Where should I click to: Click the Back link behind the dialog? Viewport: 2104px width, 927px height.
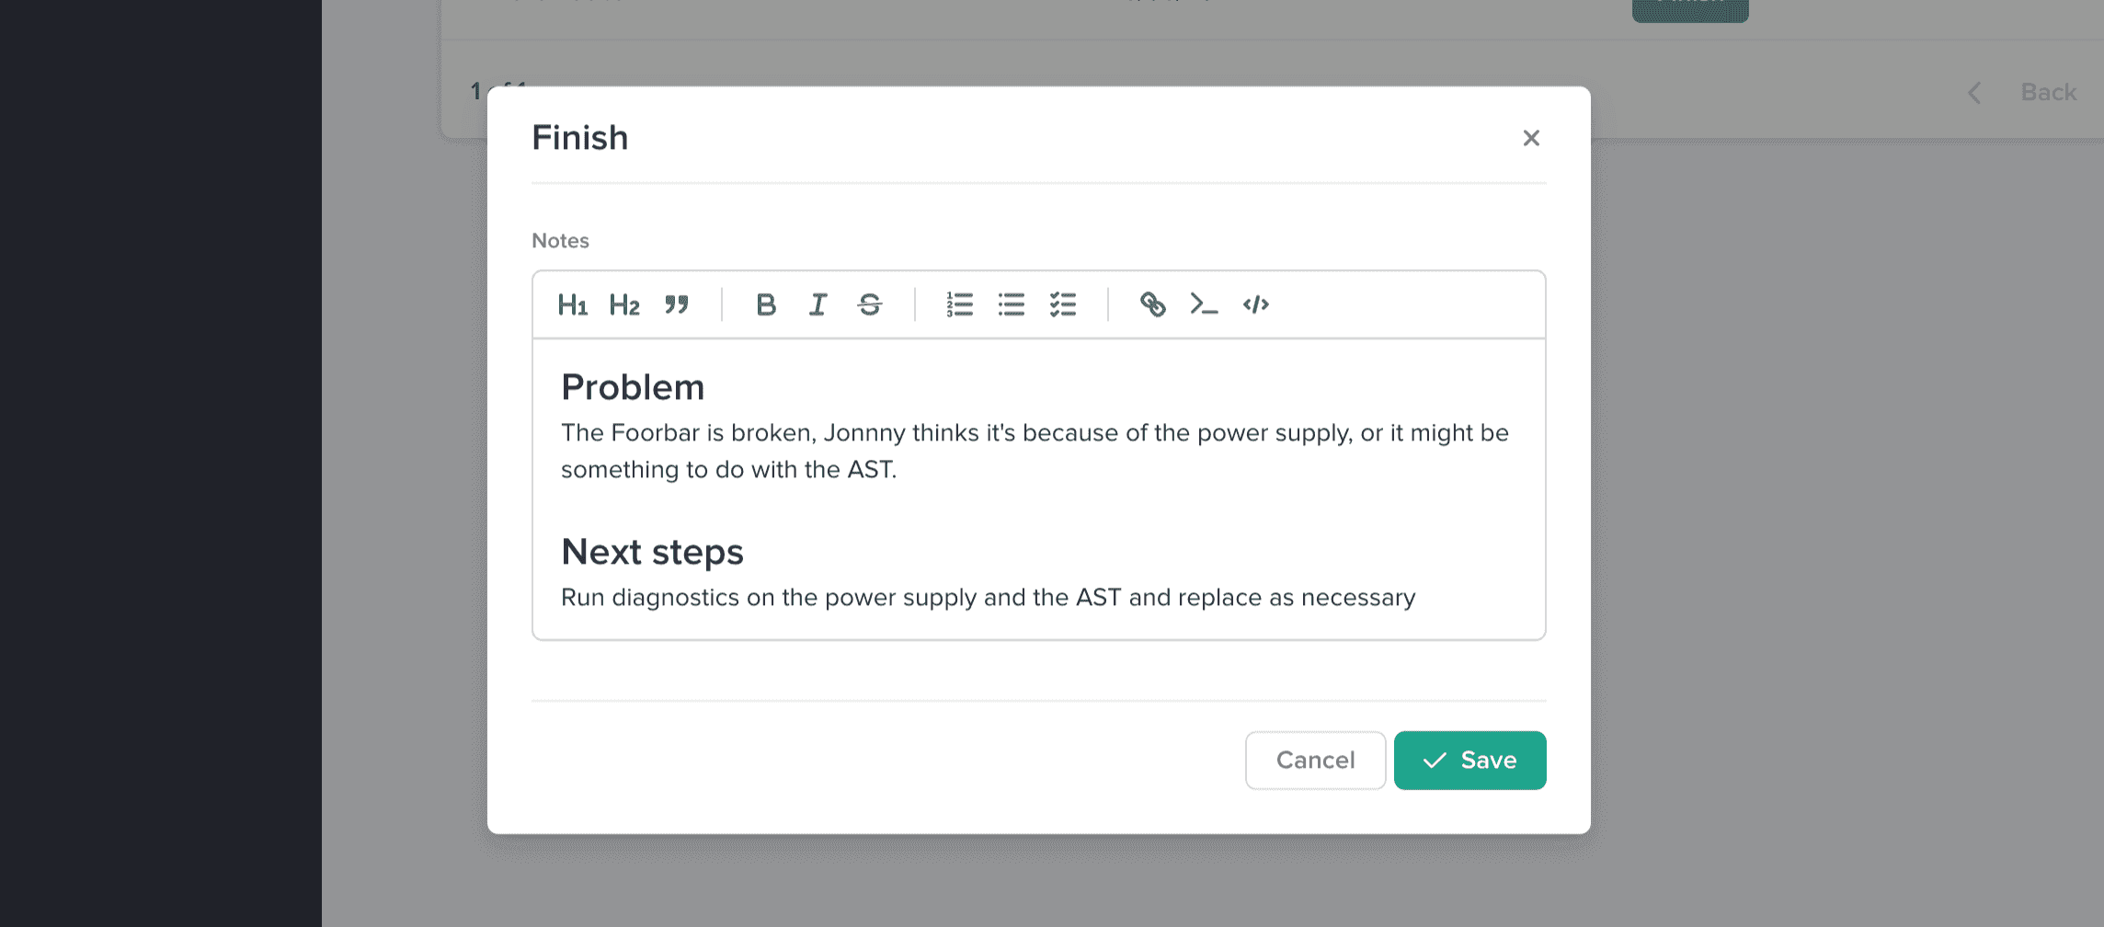[2048, 92]
